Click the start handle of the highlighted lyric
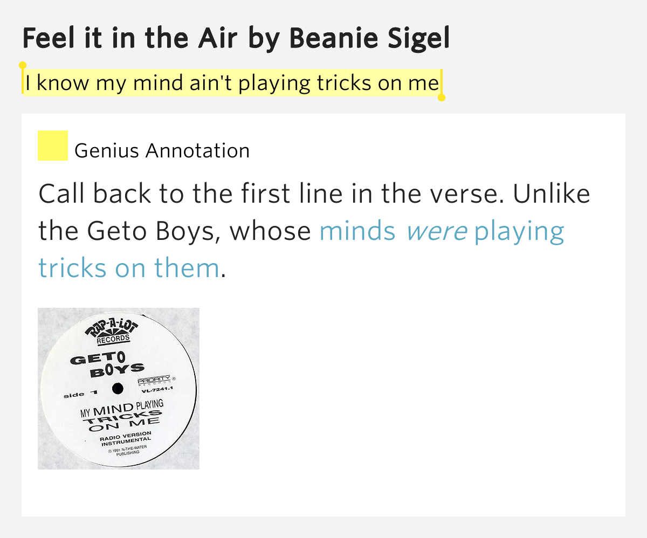Viewport: 647px width, 538px height. pos(23,66)
